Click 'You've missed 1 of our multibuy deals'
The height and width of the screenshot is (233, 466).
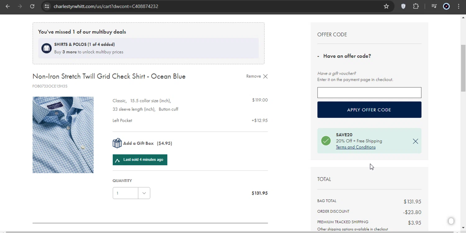tap(82, 32)
